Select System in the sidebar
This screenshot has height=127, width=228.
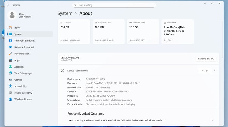pos(30,34)
